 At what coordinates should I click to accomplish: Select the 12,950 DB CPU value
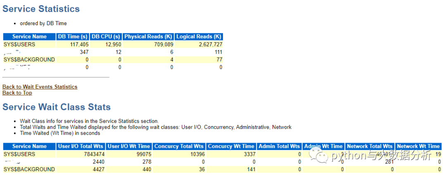click(113, 44)
